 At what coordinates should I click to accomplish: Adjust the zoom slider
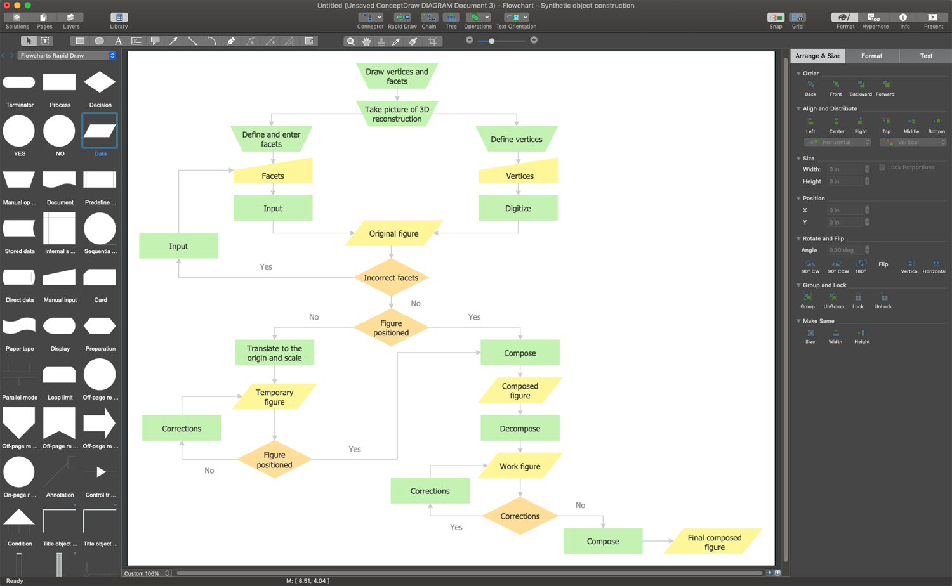click(492, 40)
